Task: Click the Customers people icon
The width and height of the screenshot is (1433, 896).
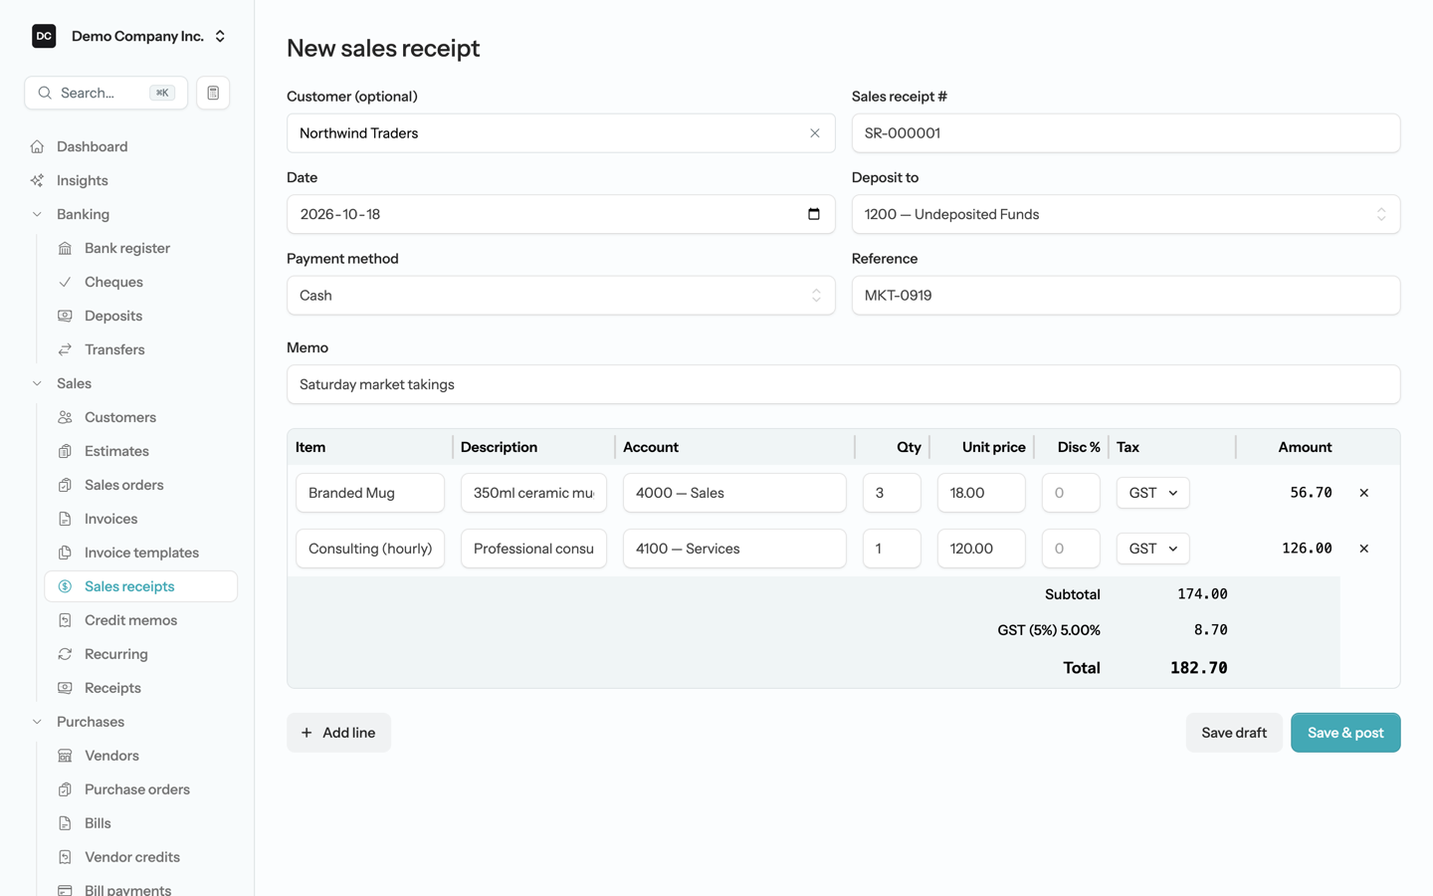Action: pyautogui.click(x=65, y=417)
